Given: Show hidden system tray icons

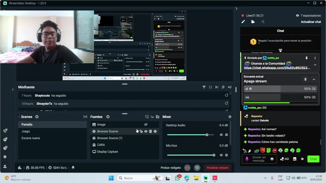Looking at the screenshot, I should [x=265, y=178].
